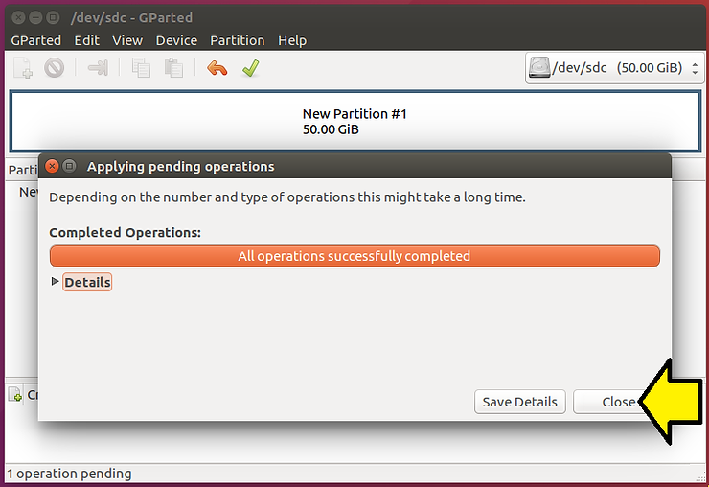Image resolution: width=709 pixels, height=487 pixels.
Task: Open the Edit menu
Action: [86, 40]
